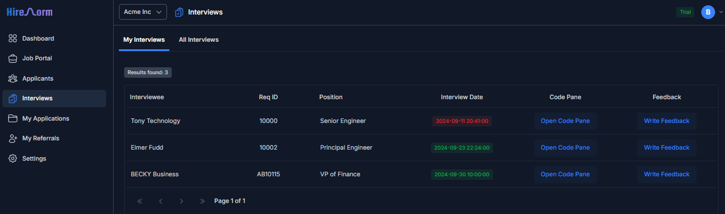725x214 pixels.
Task: Click the Interviews clipboard icon in header
Action: 179,12
